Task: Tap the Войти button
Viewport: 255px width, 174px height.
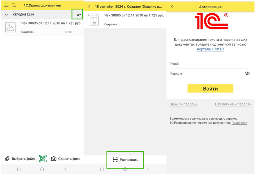Action: pyautogui.click(x=210, y=89)
